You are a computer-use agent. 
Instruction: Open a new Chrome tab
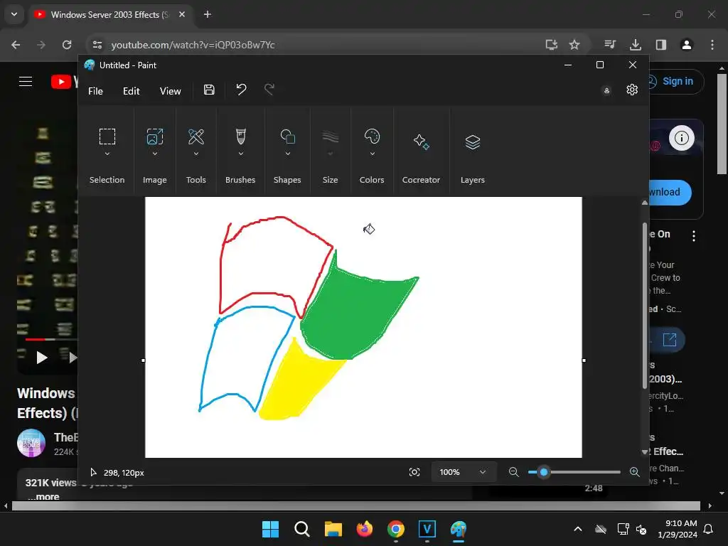tap(207, 14)
